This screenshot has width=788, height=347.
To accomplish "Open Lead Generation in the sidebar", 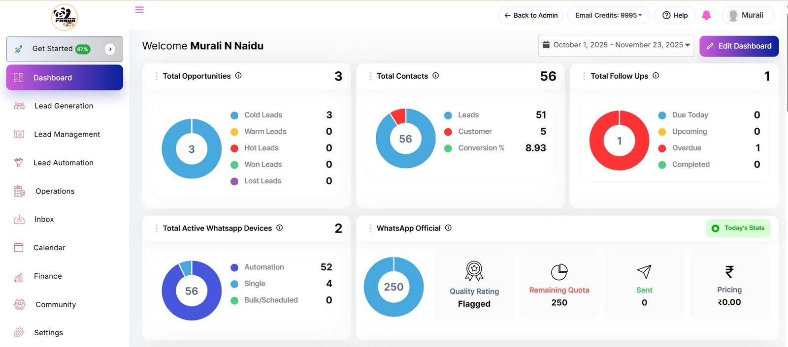I will click(x=64, y=106).
